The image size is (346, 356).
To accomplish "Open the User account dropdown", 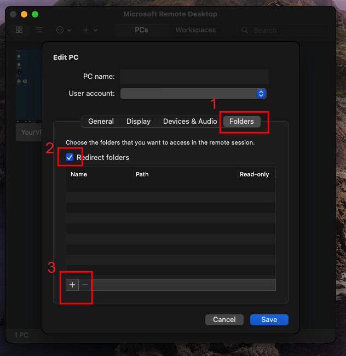I will pyautogui.click(x=193, y=94).
